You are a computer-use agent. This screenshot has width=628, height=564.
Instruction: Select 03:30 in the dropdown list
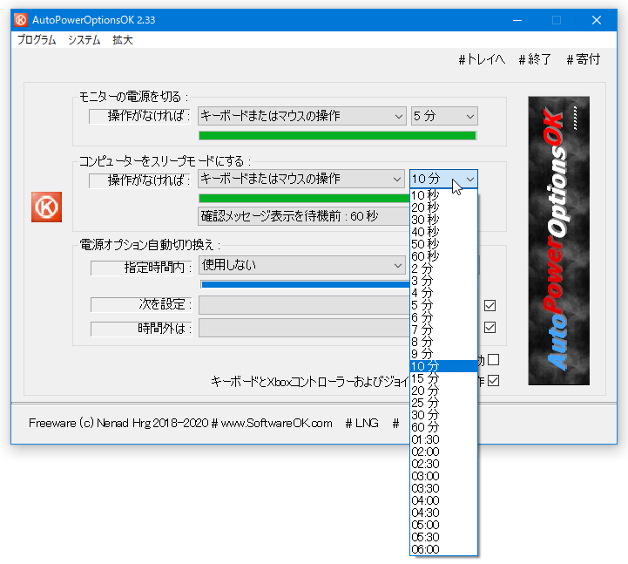(x=443, y=488)
